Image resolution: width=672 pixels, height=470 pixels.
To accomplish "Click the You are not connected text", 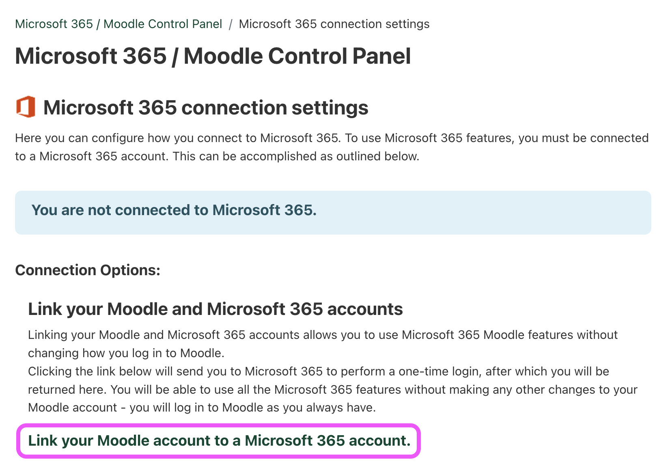I will [174, 210].
